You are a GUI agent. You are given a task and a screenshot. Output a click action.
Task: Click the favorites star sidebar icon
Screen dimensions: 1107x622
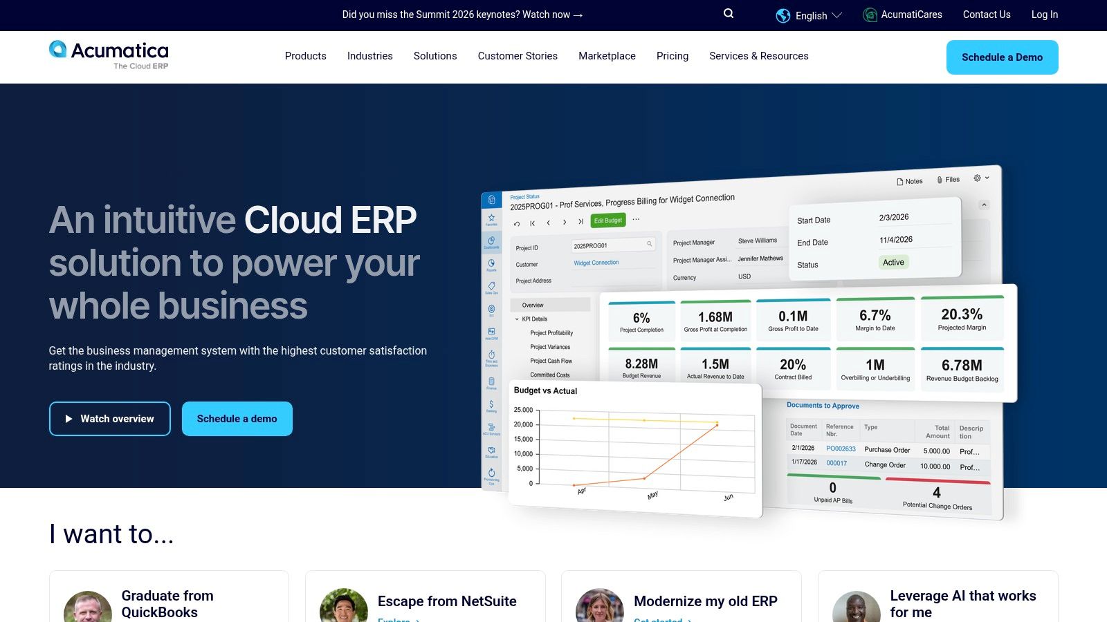[x=491, y=218]
